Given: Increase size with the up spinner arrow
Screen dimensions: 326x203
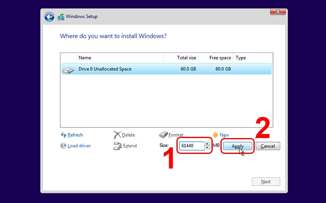Looking at the screenshot, I should tap(207, 144).
